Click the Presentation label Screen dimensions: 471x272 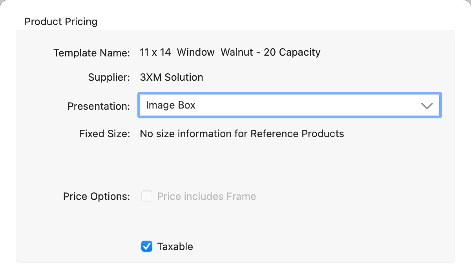point(99,106)
